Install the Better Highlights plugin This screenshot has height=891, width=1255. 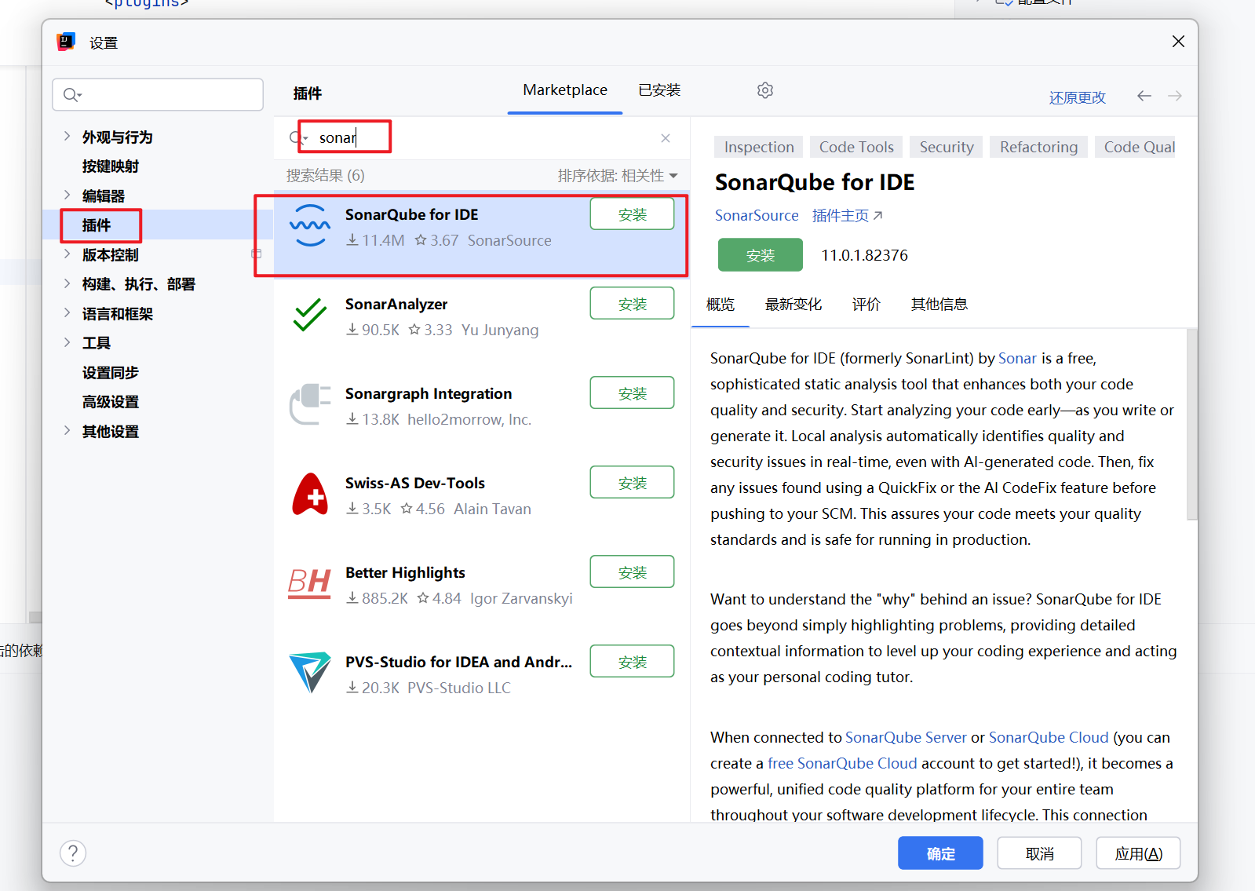pos(632,572)
